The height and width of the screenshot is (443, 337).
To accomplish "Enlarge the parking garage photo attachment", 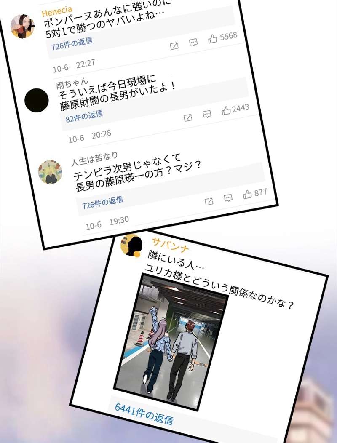I will (x=171, y=342).
